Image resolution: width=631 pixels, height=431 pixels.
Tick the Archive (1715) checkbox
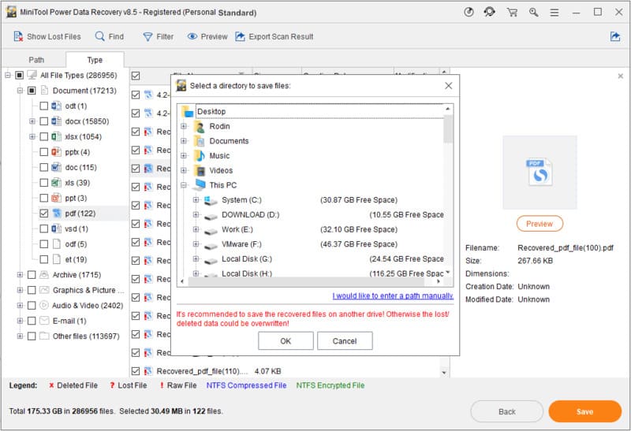pyautogui.click(x=32, y=275)
